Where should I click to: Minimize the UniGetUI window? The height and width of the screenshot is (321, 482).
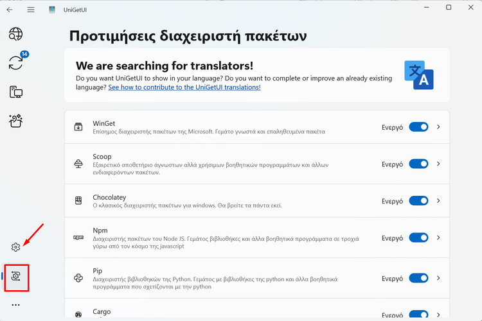click(426, 7)
